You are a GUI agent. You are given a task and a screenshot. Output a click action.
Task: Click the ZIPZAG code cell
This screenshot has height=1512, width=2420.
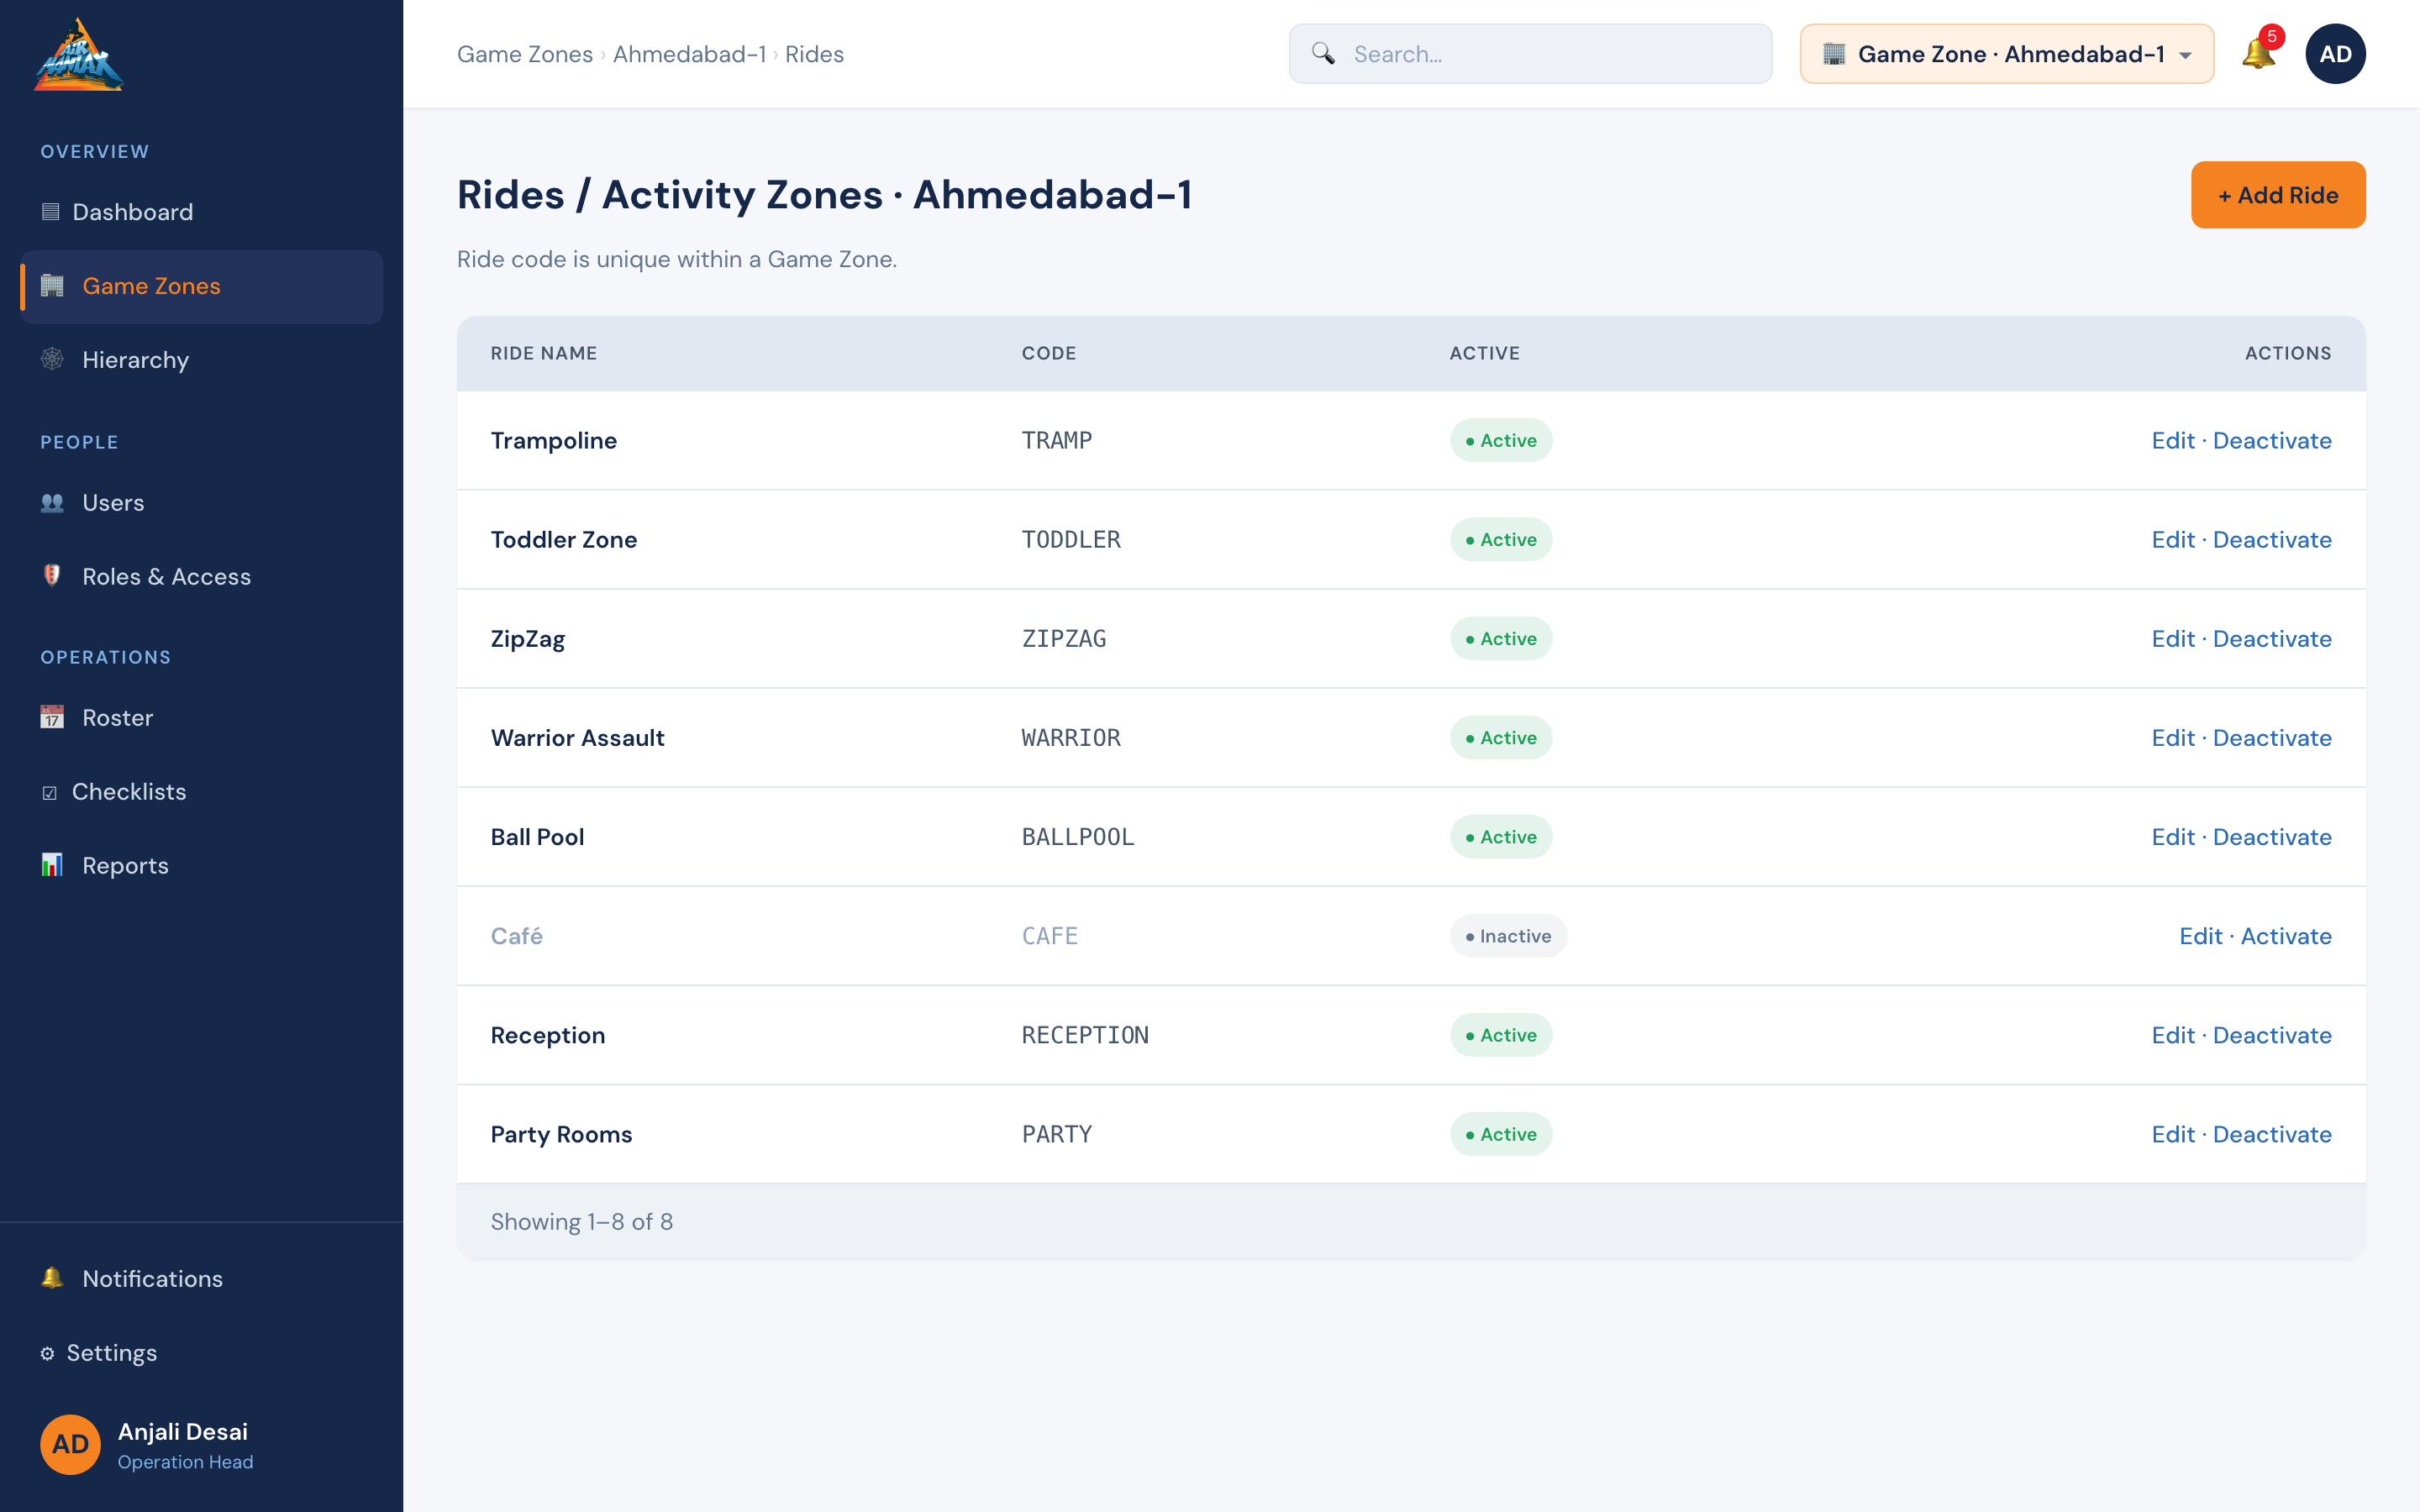[1064, 638]
